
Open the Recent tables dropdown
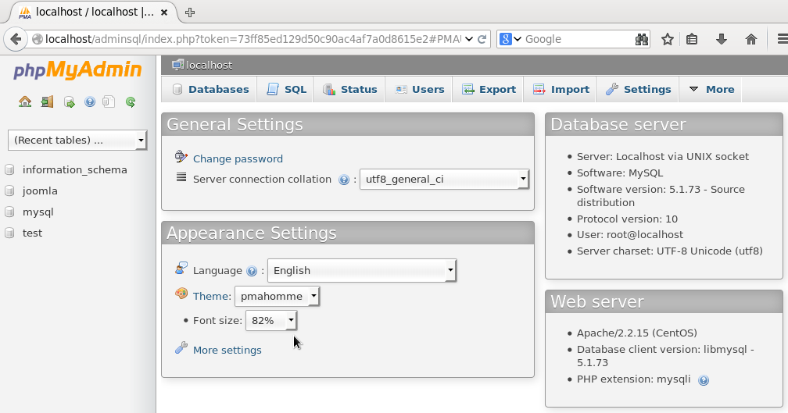click(77, 140)
